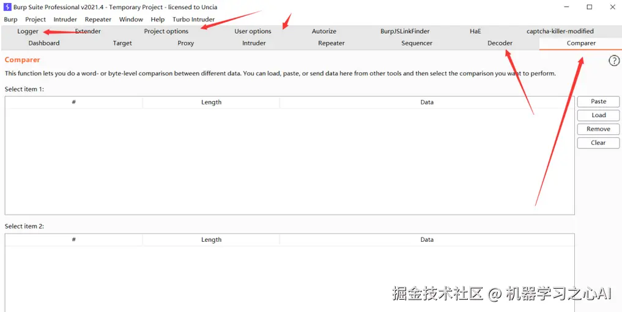Switch to the Intruder tab
The width and height of the screenshot is (622, 312).
[x=254, y=43]
